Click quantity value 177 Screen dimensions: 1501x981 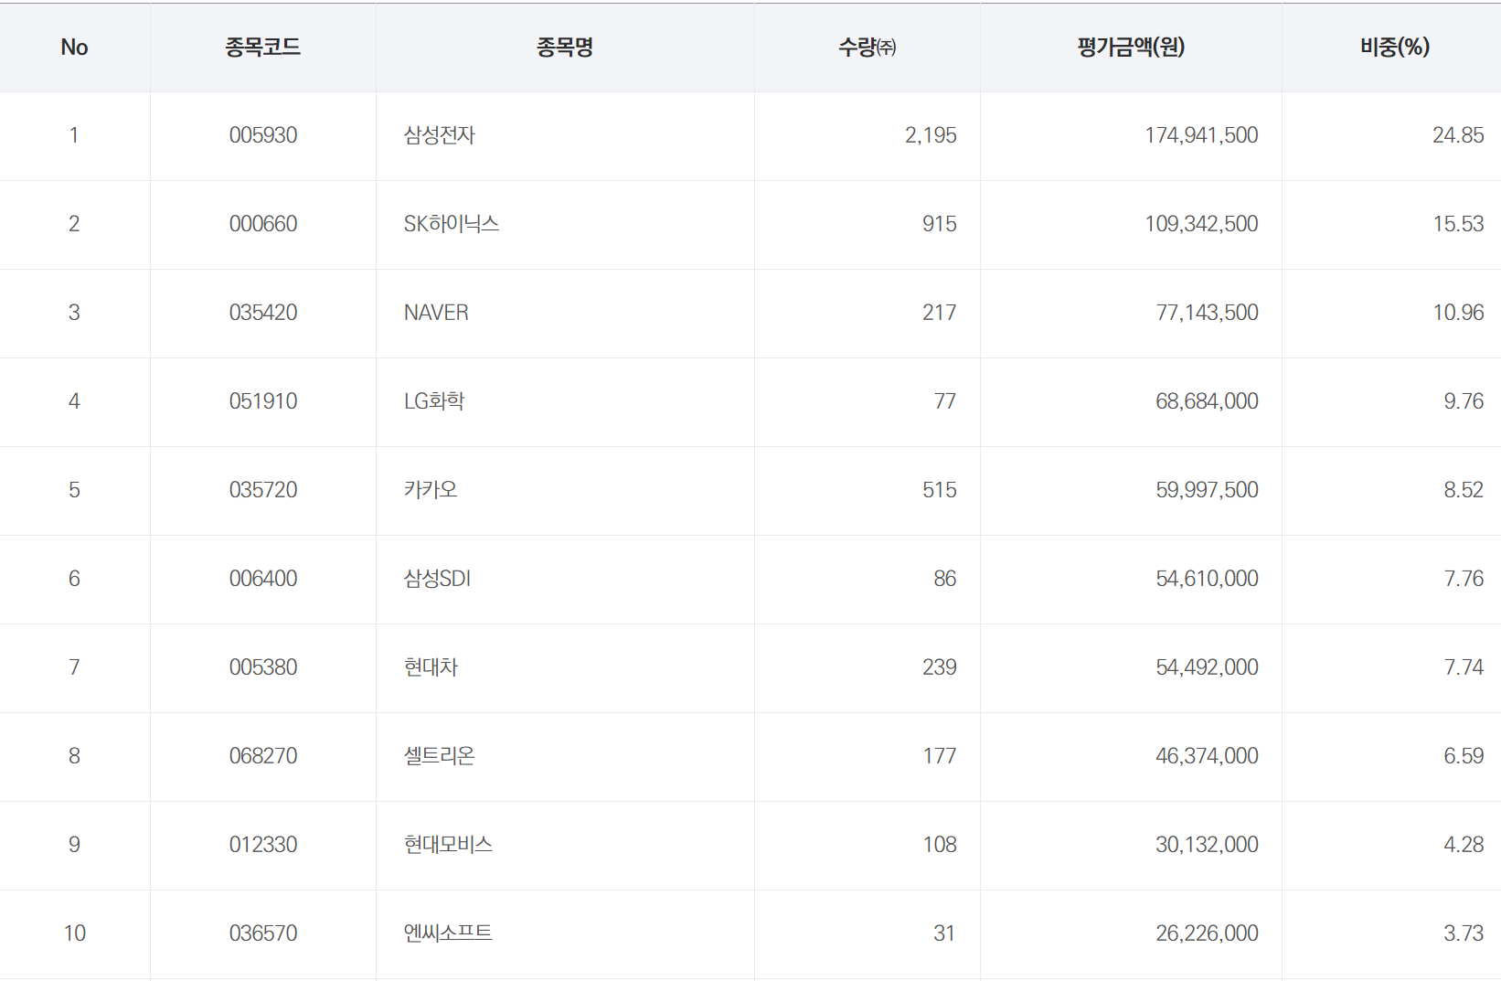point(939,756)
